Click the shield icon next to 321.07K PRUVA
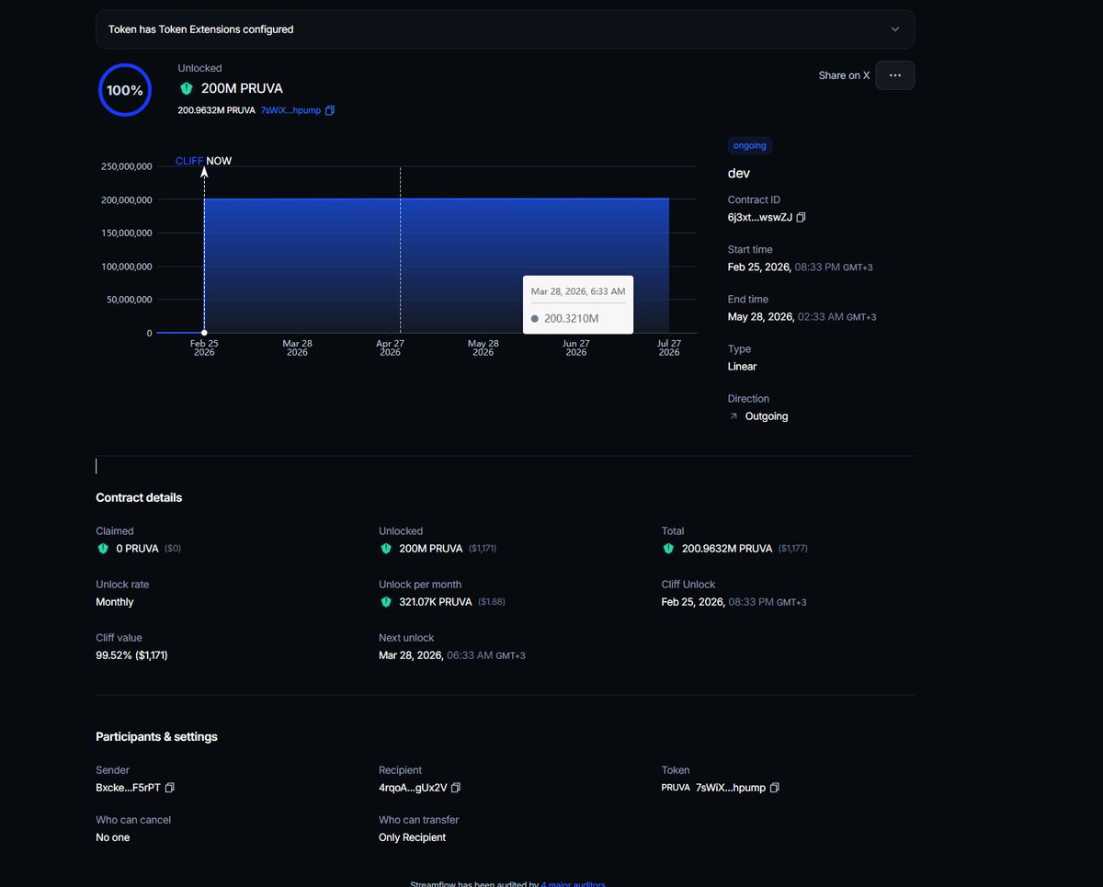1103x887 pixels. point(386,602)
